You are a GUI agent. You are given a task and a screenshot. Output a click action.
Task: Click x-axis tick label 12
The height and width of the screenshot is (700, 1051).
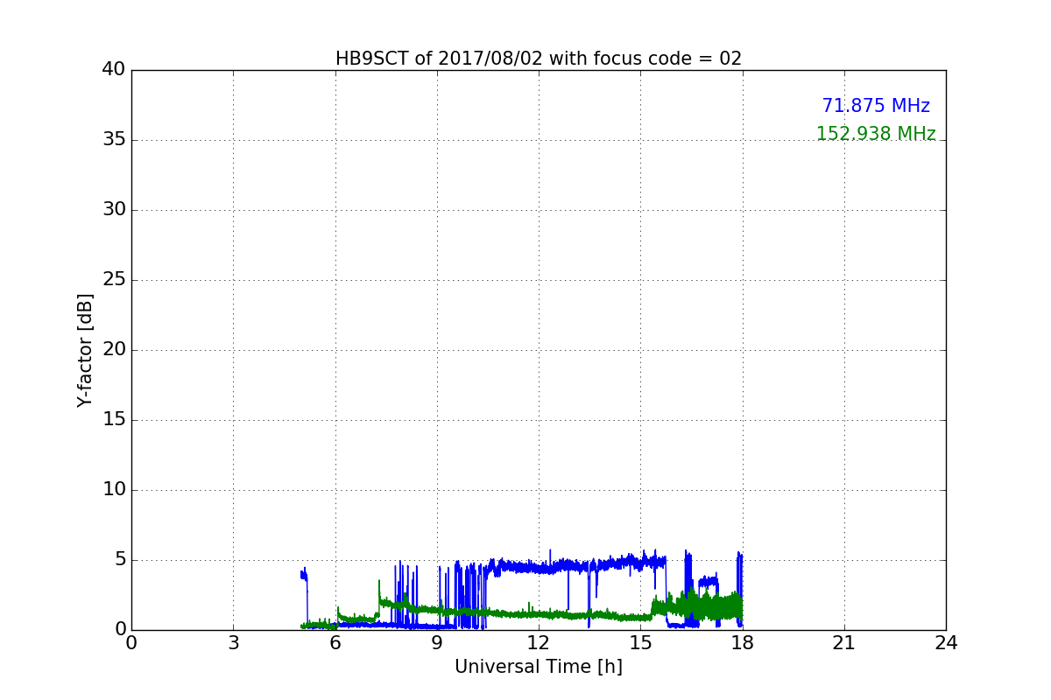pyautogui.click(x=539, y=643)
